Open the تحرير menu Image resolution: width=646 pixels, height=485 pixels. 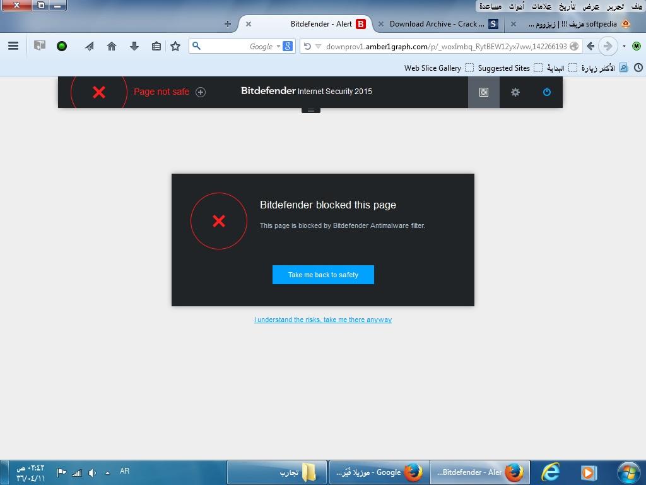pyautogui.click(x=615, y=6)
